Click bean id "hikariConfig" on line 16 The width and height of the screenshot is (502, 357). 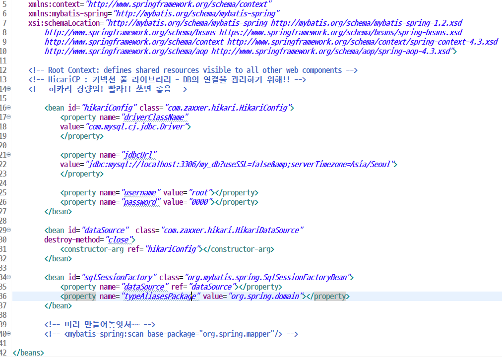[x=109, y=108]
